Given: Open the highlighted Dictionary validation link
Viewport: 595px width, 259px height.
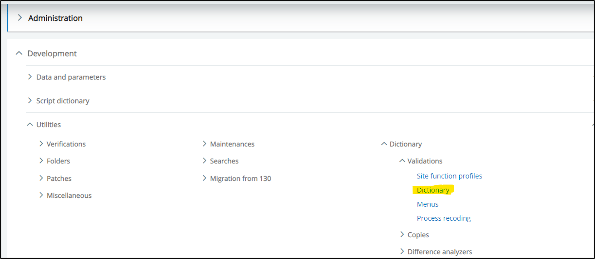Looking at the screenshot, I should tap(433, 190).
